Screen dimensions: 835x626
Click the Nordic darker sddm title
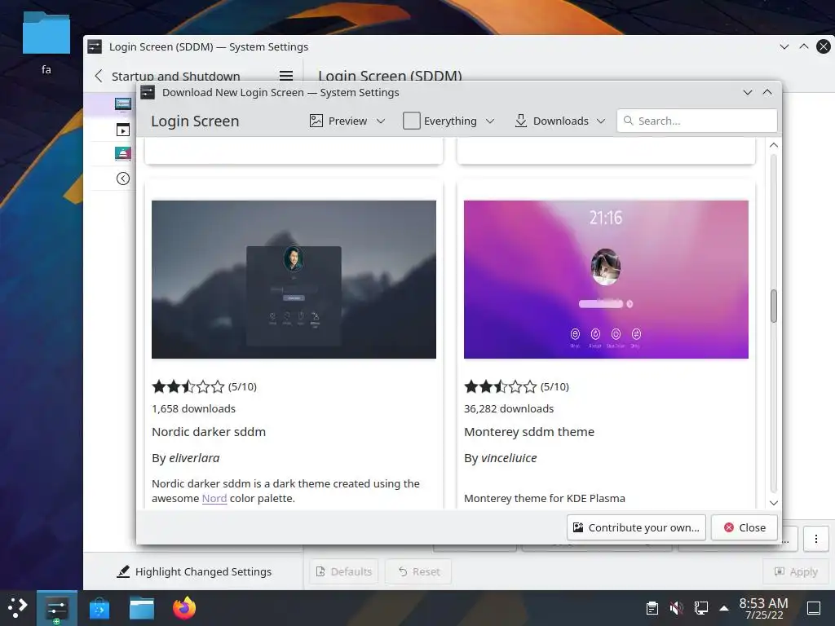(x=209, y=432)
